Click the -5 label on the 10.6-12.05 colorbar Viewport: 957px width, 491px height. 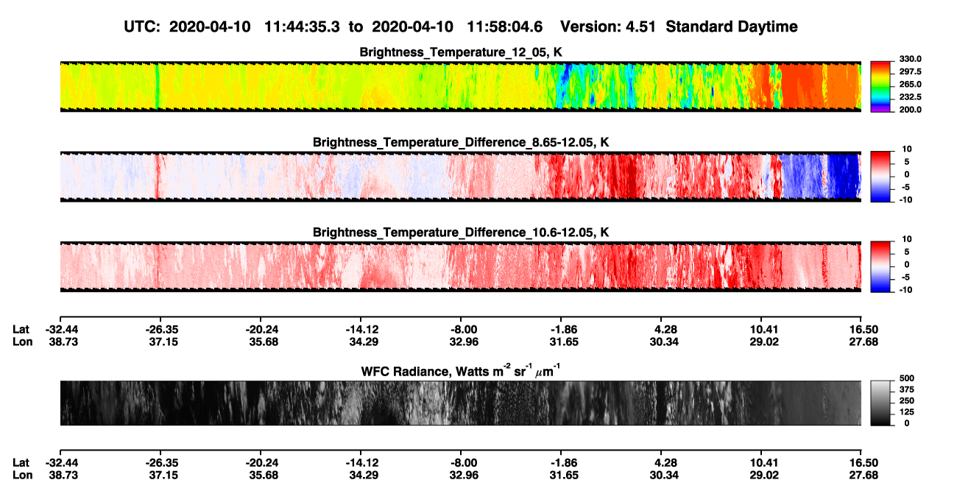[x=905, y=277]
